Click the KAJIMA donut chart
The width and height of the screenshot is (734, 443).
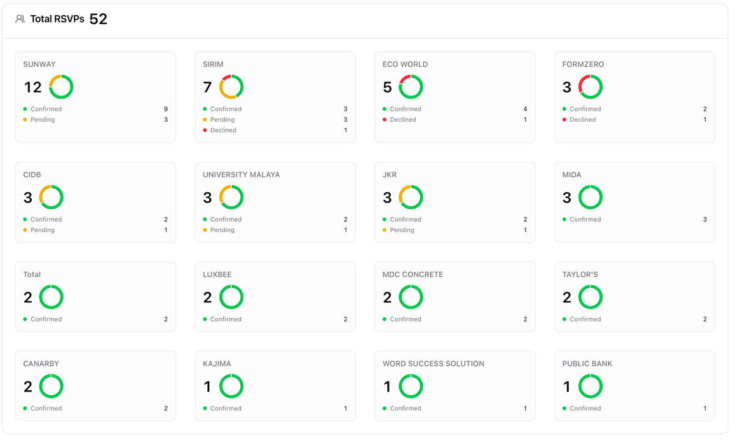[231, 386]
